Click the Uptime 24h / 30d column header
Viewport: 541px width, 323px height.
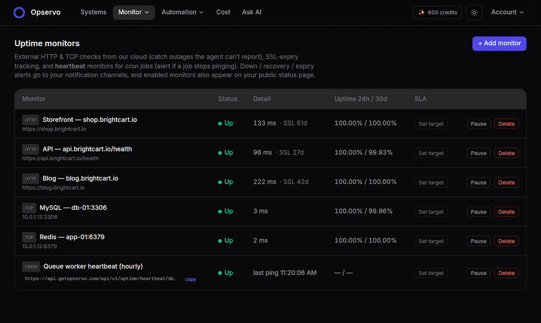(361, 99)
